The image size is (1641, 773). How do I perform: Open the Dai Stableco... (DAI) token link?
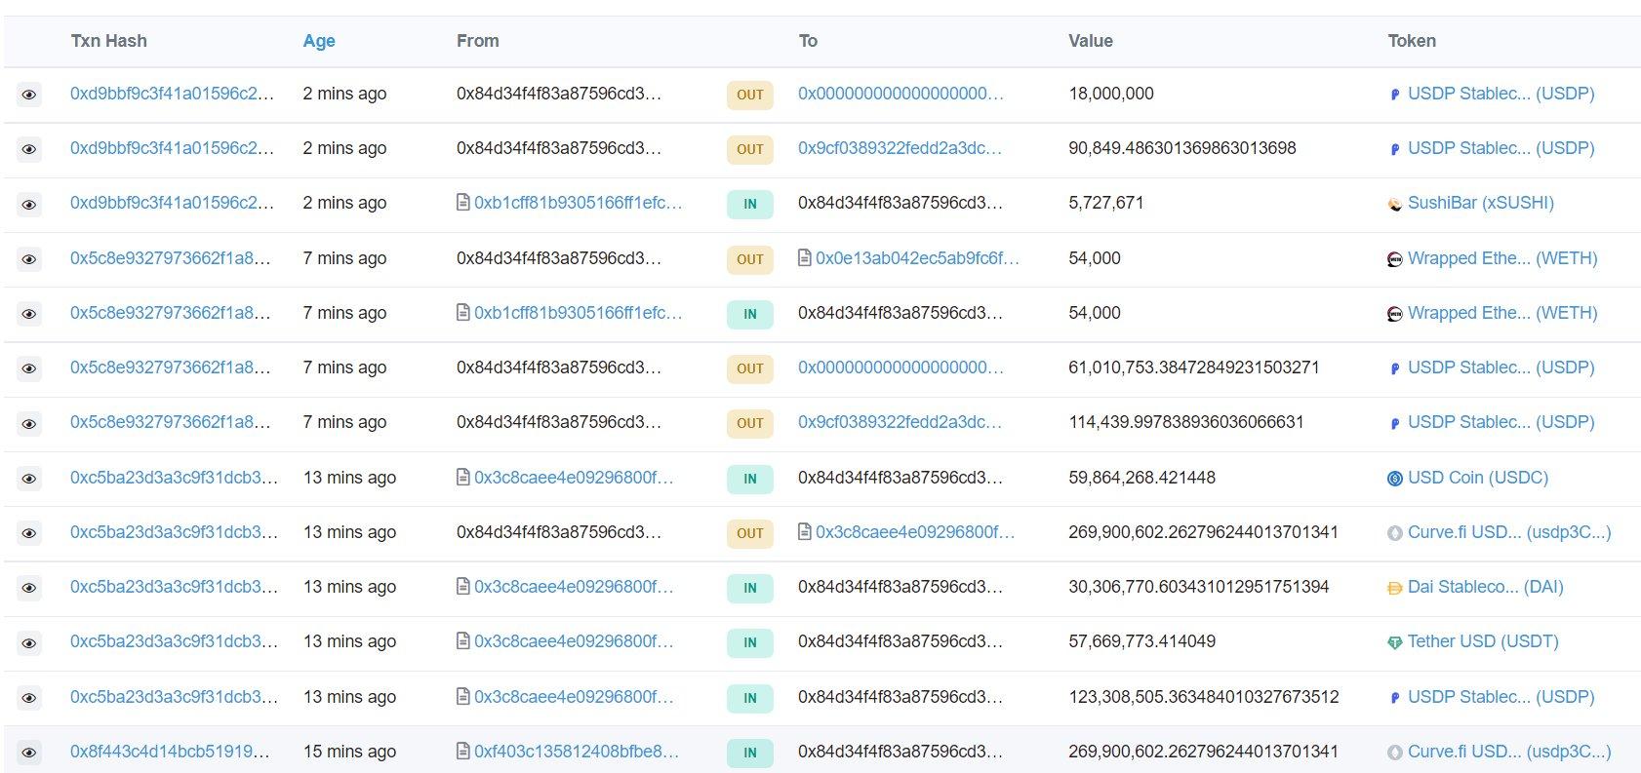coord(1485,587)
